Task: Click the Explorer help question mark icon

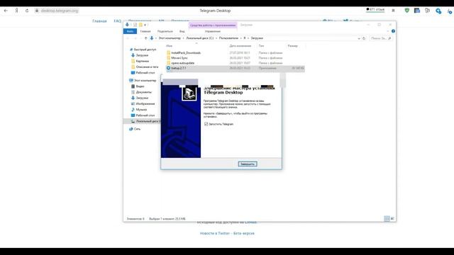Action: [393, 31]
